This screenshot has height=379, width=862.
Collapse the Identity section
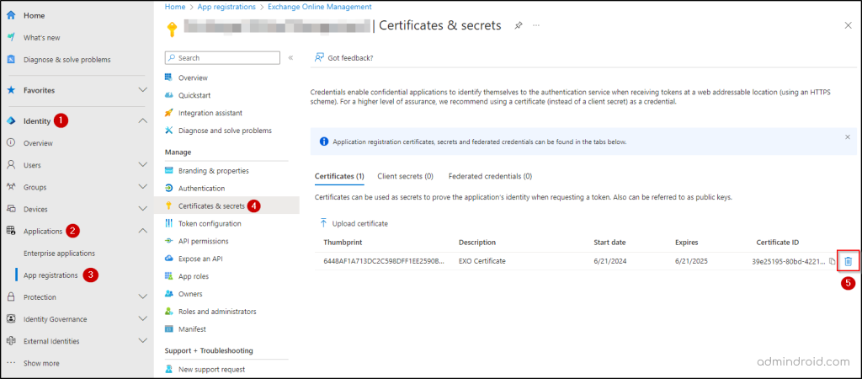[x=142, y=121]
